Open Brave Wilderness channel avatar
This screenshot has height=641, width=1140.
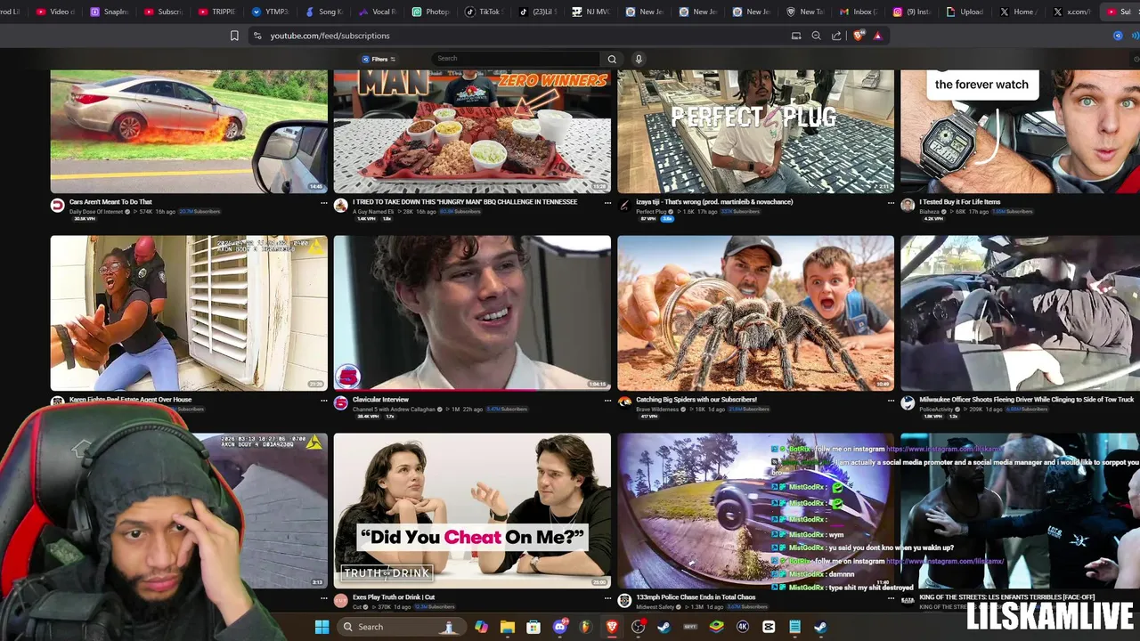point(624,403)
